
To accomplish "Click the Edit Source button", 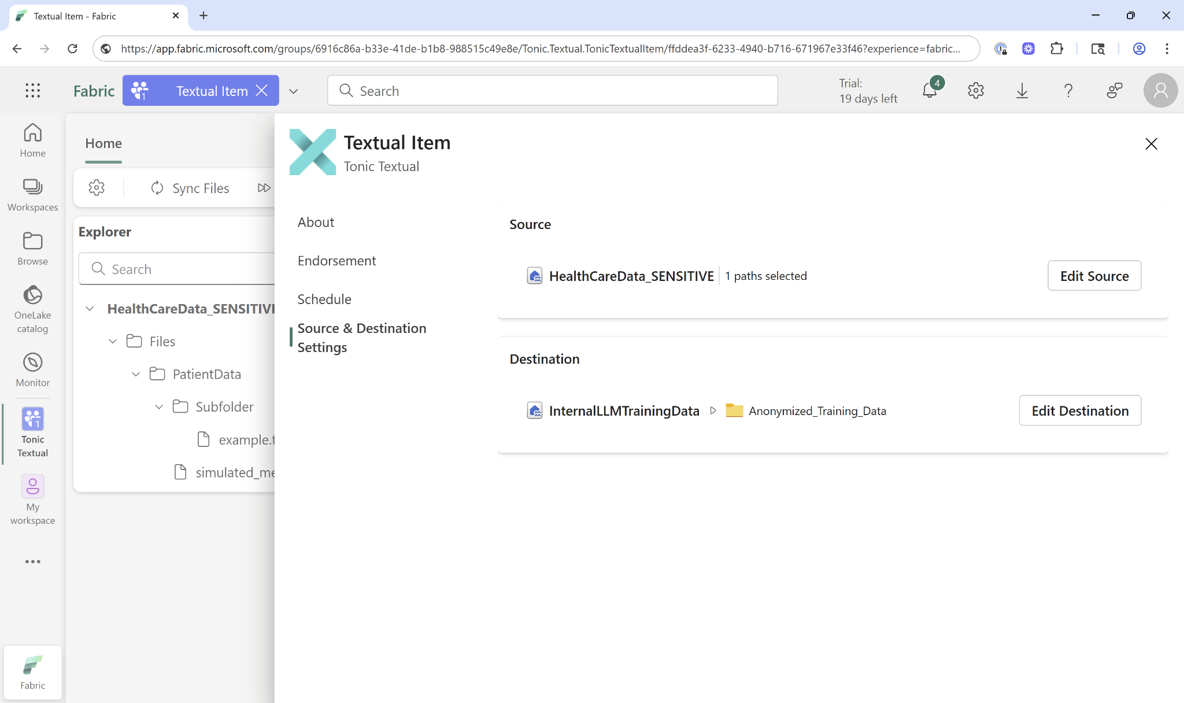I will coord(1094,276).
